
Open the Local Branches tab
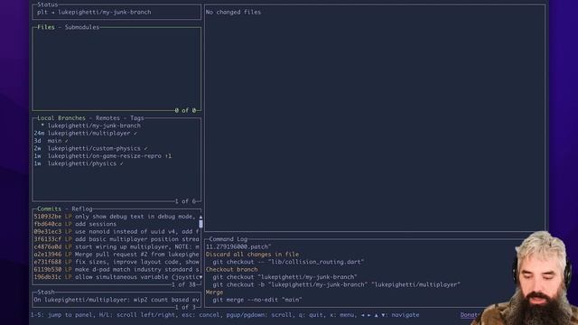pyautogui.click(x=61, y=118)
